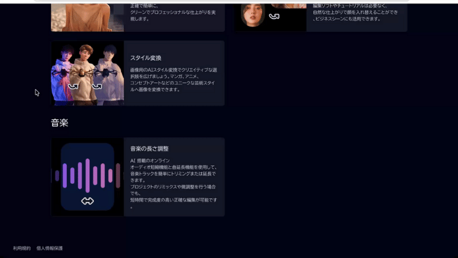This screenshot has height=258, width=458.
Task: Click the purple audio waveform graphic
Action: coord(87,175)
